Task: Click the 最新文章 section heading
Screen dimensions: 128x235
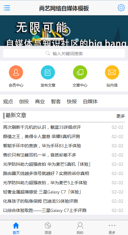Action: tap(16, 115)
